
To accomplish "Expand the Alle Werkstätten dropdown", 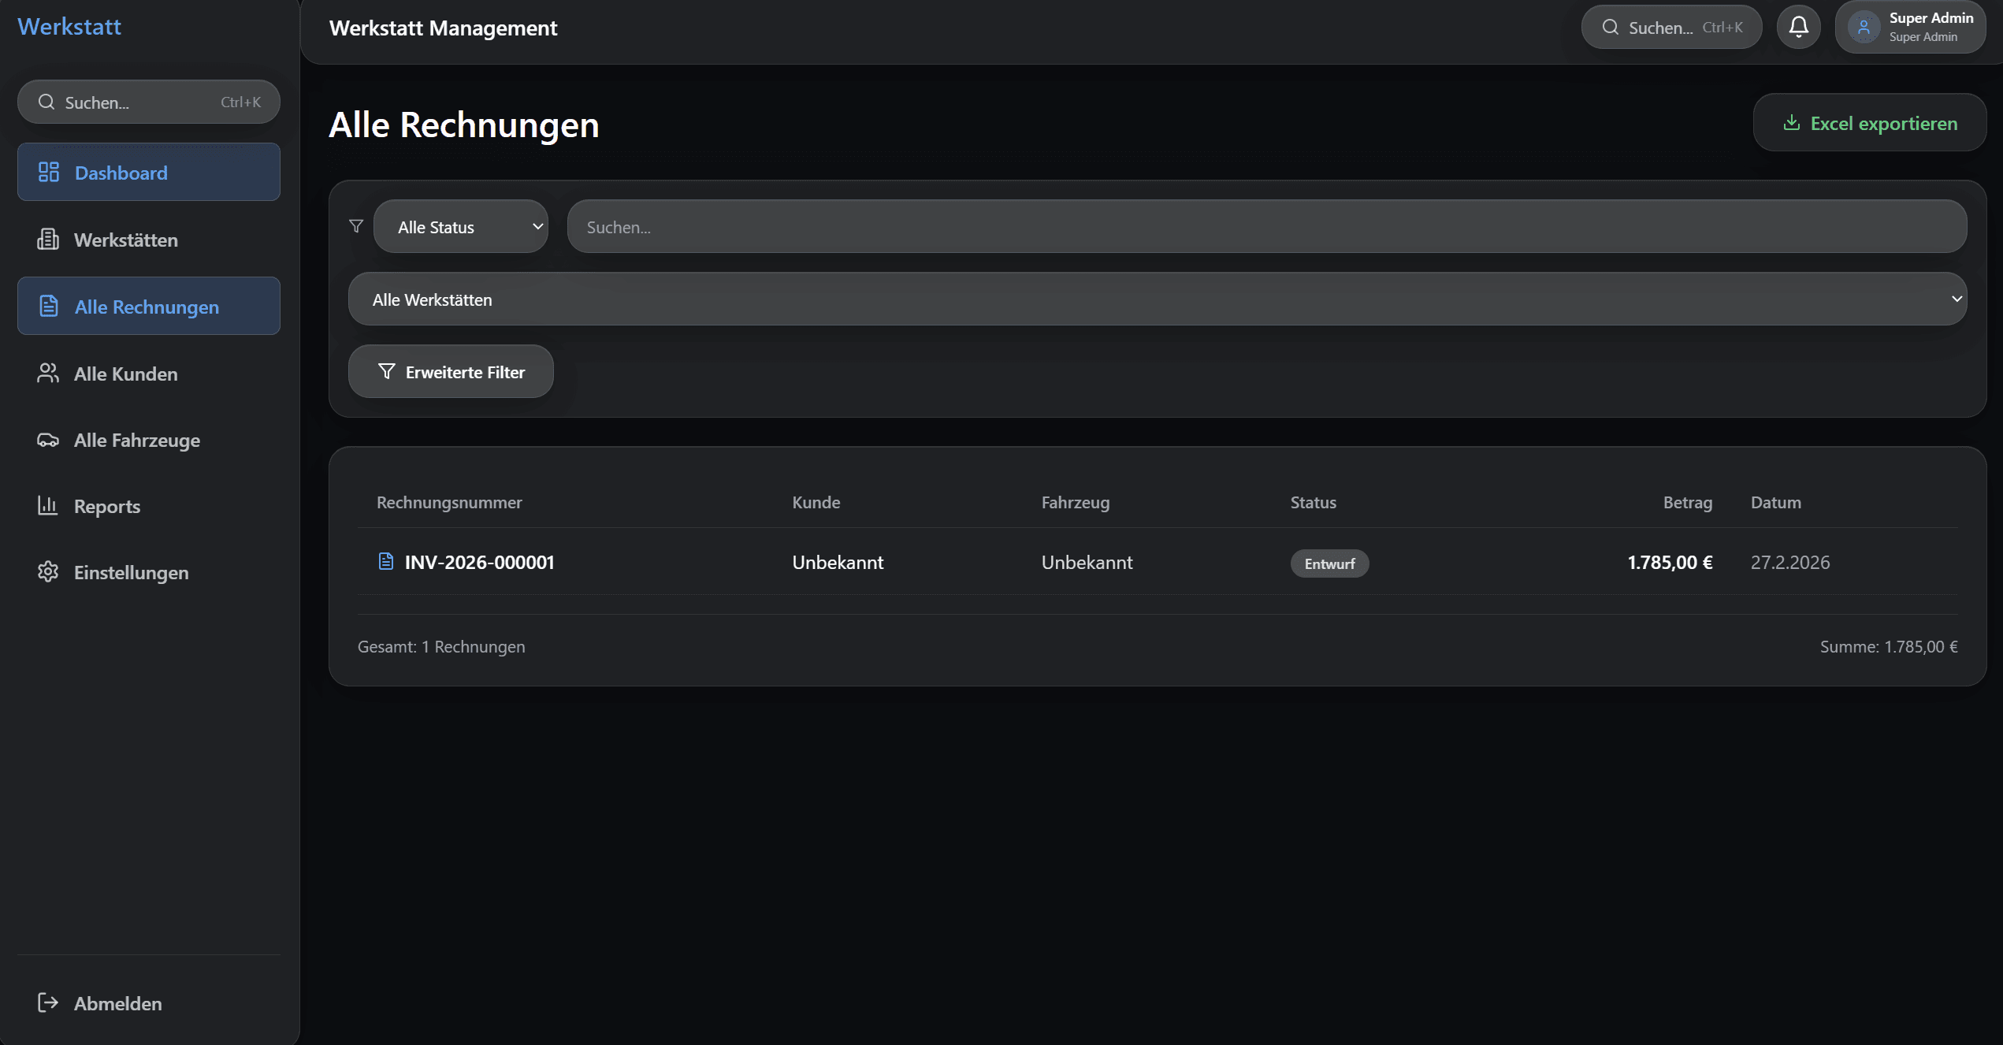I will [1157, 299].
